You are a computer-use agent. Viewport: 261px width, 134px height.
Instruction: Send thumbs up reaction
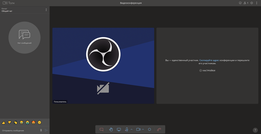[4, 123]
